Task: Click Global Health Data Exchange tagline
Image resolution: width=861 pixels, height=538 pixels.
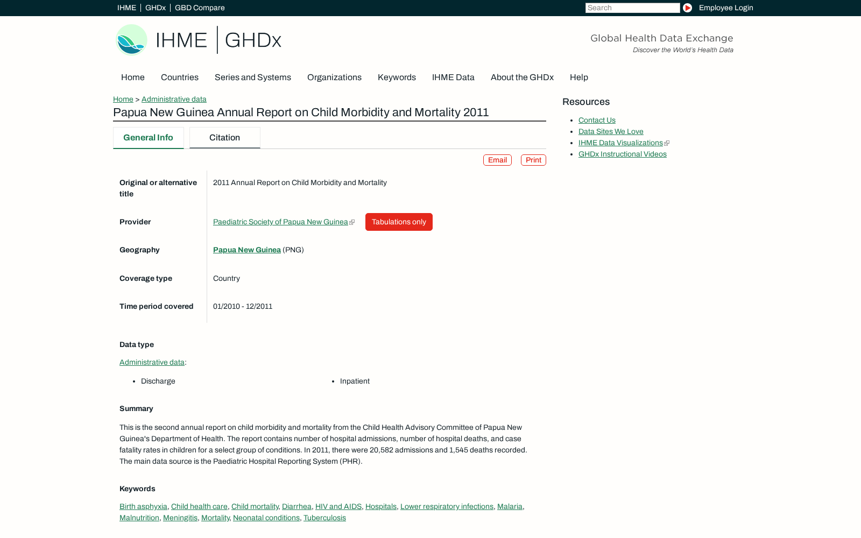Action: pyautogui.click(x=662, y=38)
